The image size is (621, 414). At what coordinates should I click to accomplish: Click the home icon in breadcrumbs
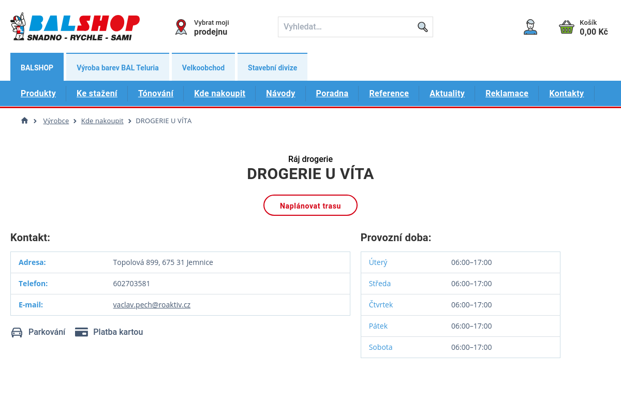[24, 121]
